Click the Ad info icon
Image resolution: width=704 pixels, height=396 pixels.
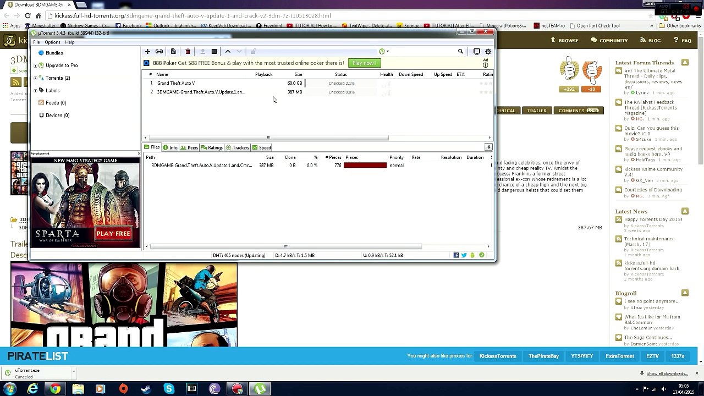[485, 65]
